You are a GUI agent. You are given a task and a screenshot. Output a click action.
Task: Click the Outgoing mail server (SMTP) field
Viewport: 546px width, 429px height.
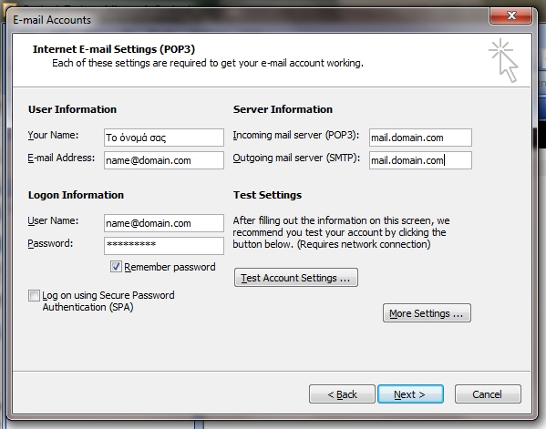pos(420,160)
